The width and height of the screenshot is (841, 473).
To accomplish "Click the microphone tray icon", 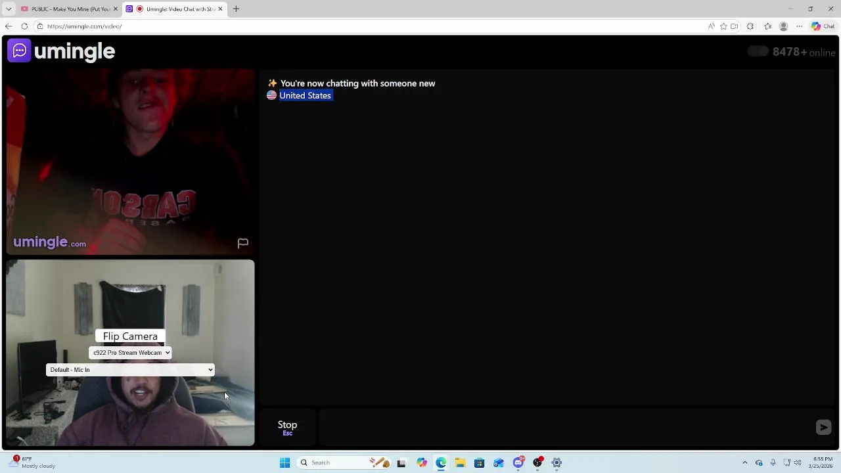I will pos(773,462).
